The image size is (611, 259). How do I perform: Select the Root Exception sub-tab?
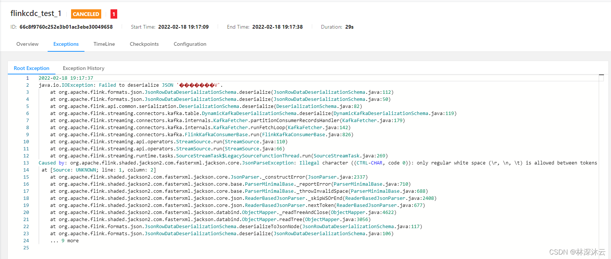[x=32, y=68]
